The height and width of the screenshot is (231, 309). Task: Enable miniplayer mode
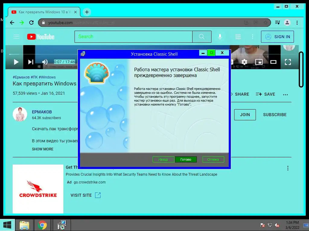click(259, 62)
